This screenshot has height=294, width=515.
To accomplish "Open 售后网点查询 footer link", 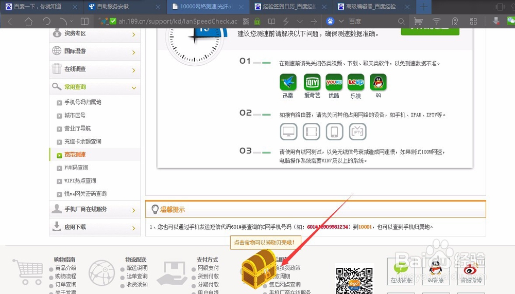I will point(285,285).
